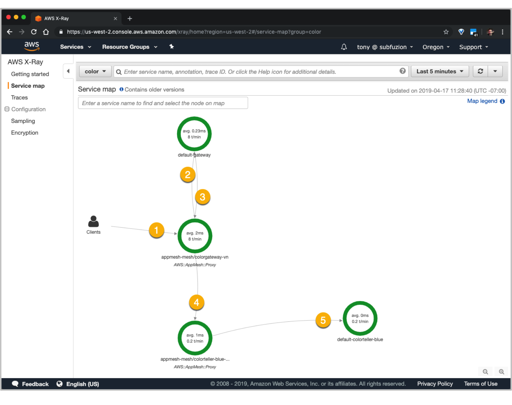Change language via English (US)
The image size is (512, 405).
coord(83,384)
